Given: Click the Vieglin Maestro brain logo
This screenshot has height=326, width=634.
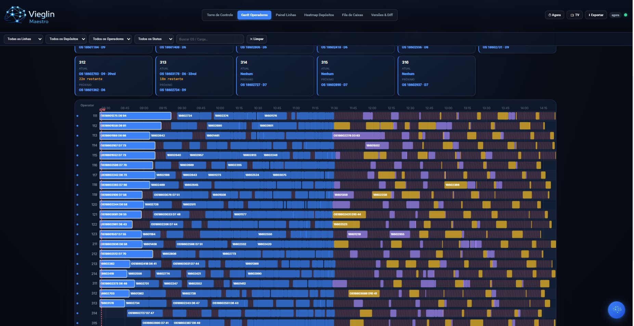Looking at the screenshot, I should [x=15, y=15].
